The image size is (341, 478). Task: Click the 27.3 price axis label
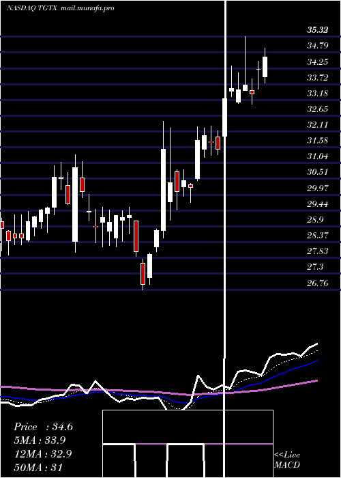pos(315,267)
